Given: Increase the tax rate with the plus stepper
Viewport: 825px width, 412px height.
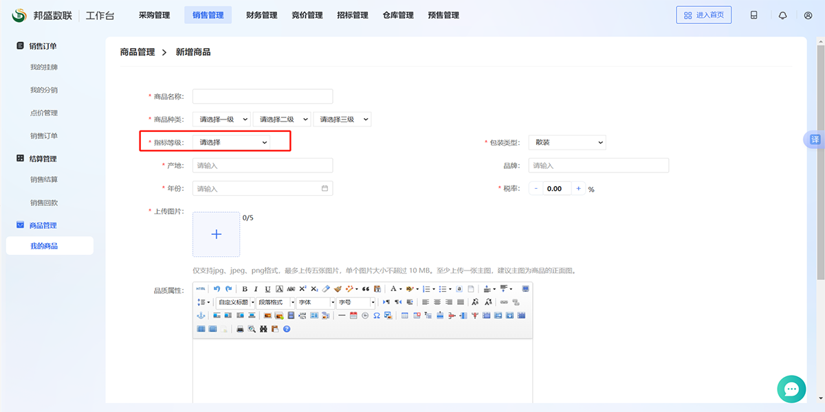Looking at the screenshot, I should click(x=578, y=188).
